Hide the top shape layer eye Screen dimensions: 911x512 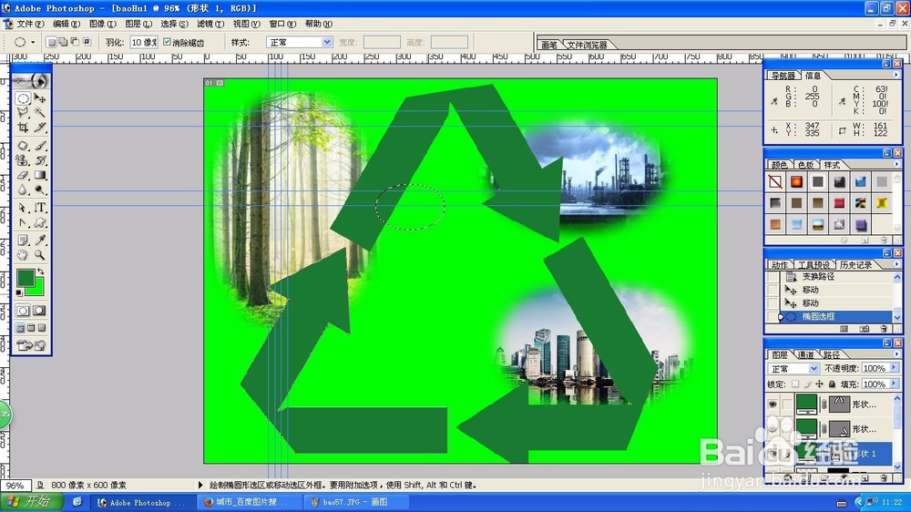click(773, 404)
